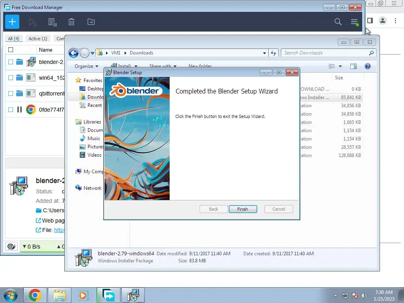Select the file sized 128,688 KB

[331, 155]
